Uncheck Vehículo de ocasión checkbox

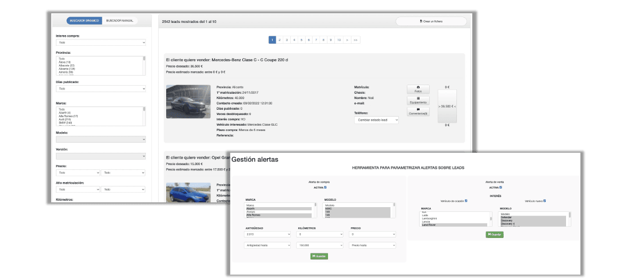[x=466, y=201]
